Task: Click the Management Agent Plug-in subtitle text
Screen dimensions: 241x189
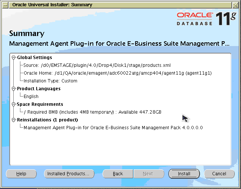Action: 119,43
